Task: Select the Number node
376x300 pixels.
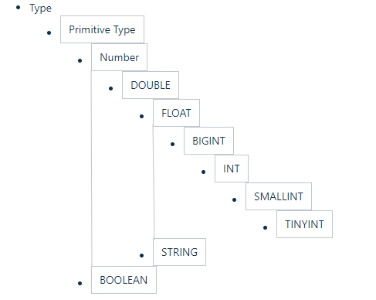Action: click(119, 57)
